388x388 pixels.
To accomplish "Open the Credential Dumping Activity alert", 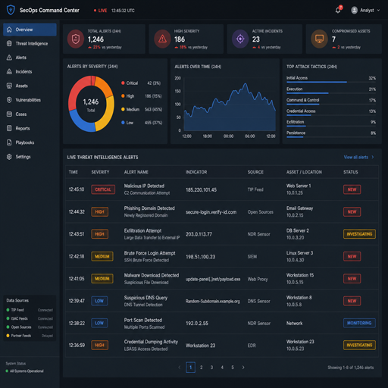I will pyautogui.click(x=151, y=342).
